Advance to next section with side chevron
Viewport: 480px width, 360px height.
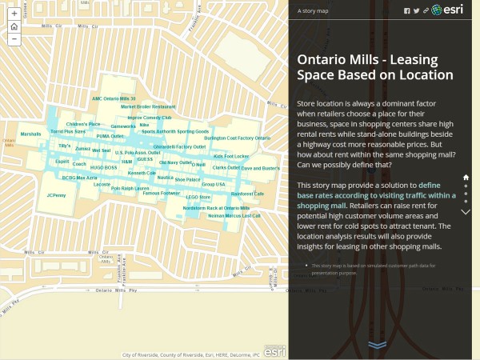coord(466,212)
